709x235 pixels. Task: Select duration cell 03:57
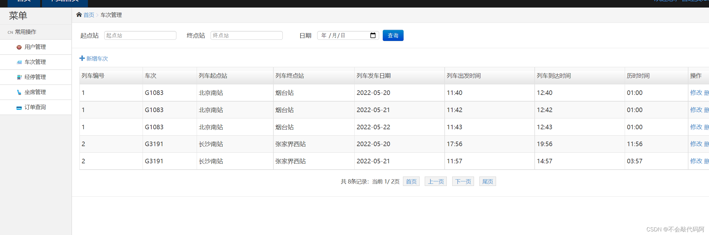click(656, 161)
